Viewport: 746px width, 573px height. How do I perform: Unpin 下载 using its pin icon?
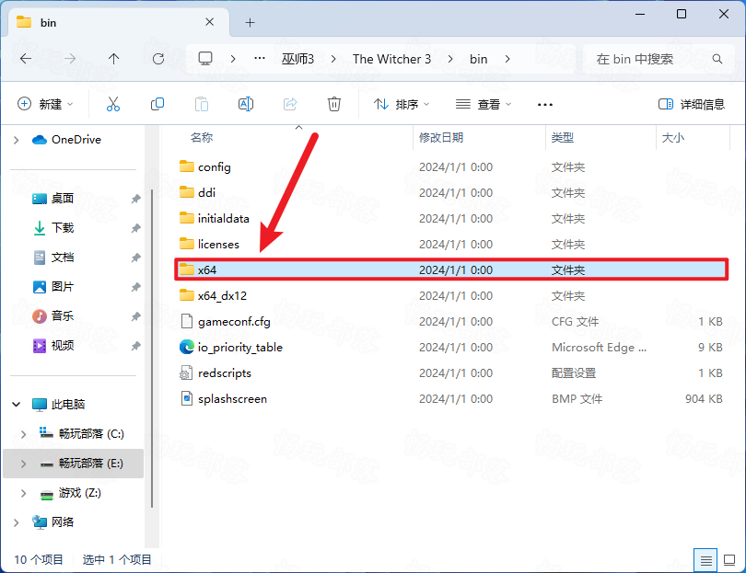(x=136, y=228)
